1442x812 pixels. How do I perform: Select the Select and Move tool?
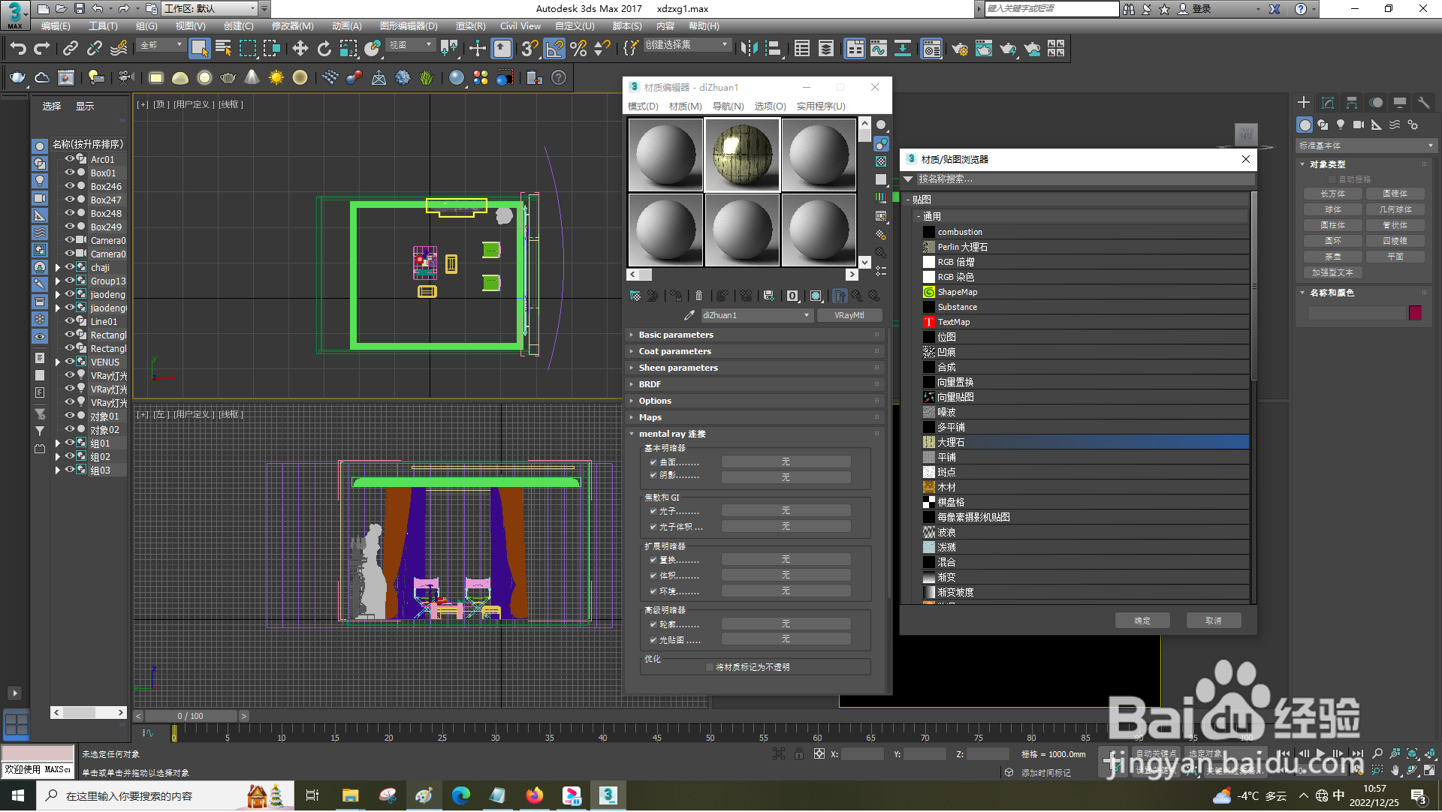point(300,48)
